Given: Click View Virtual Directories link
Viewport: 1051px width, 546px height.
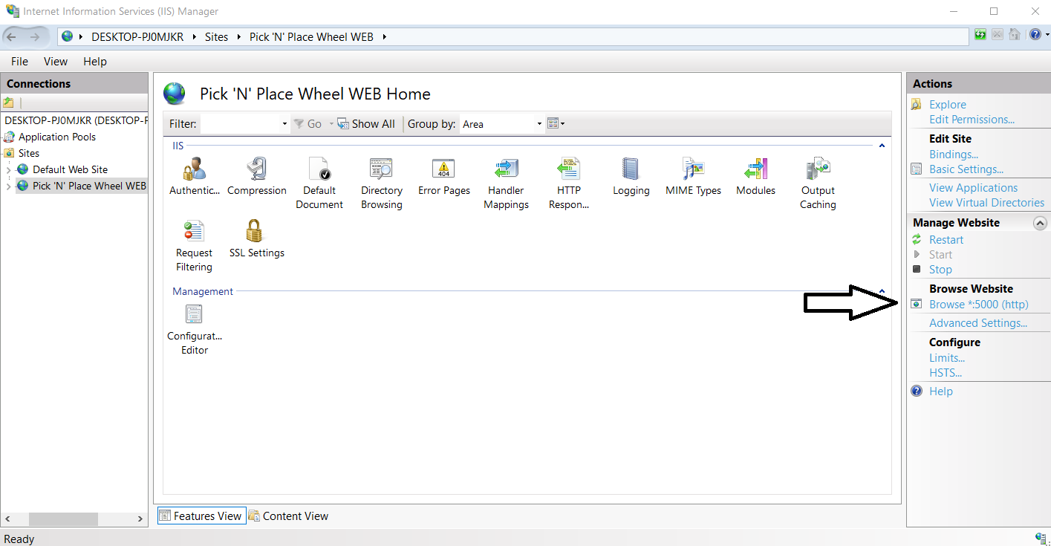Looking at the screenshot, I should click(x=986, y=203).
